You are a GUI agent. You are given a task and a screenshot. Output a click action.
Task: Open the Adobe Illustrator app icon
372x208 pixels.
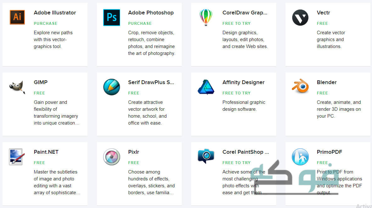(x=17, y=17)
